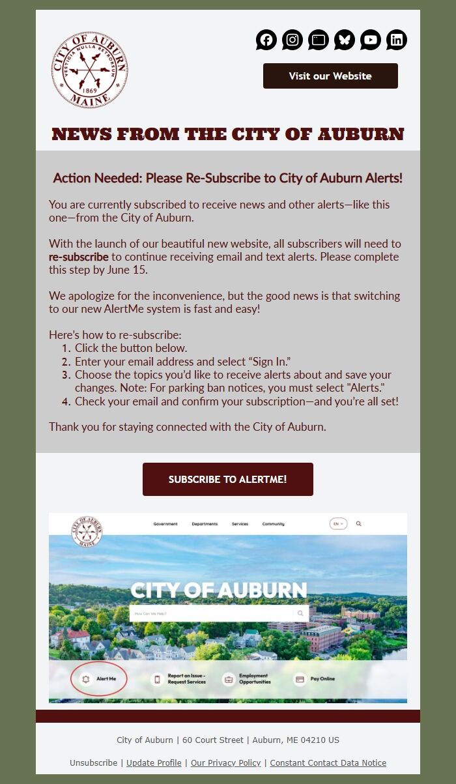Click the Bluesky butterfly icon

[344, 40]
